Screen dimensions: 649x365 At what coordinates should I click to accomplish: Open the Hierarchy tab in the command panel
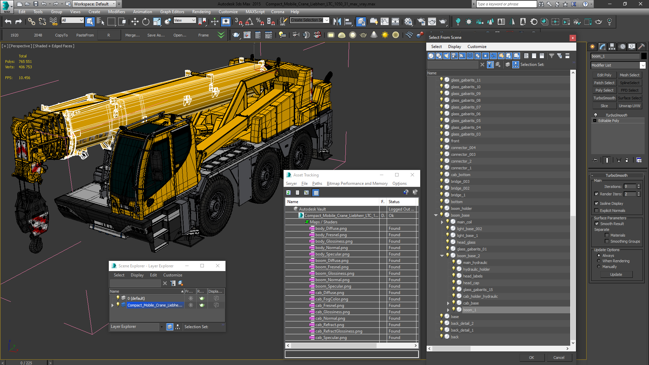pyautogui.click(x=612, y=47)
